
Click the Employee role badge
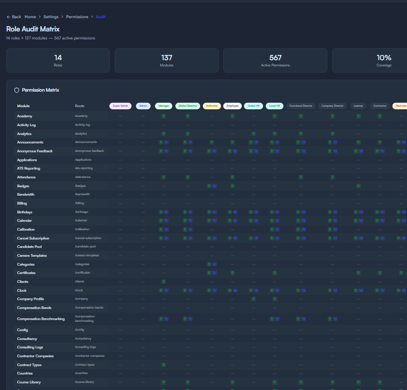(x=233, y=106)
